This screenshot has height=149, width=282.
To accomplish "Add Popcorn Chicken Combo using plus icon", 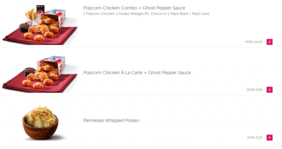I will [x=270, y=42].
